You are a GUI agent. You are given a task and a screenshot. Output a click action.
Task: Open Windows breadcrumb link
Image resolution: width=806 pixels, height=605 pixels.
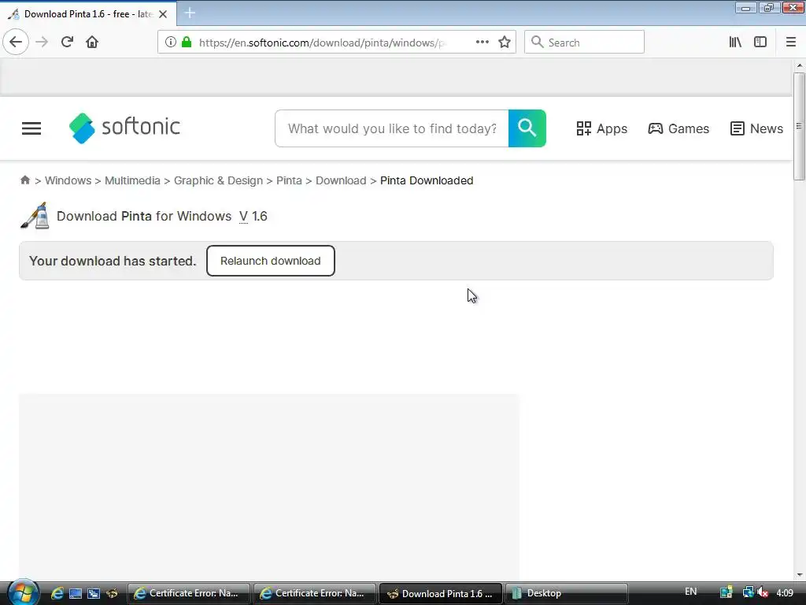tap(68, 180)
